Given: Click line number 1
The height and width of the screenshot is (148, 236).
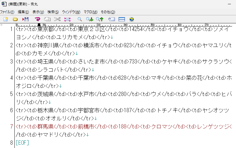Looking at the screenshot, I should (x=12, y=29).
